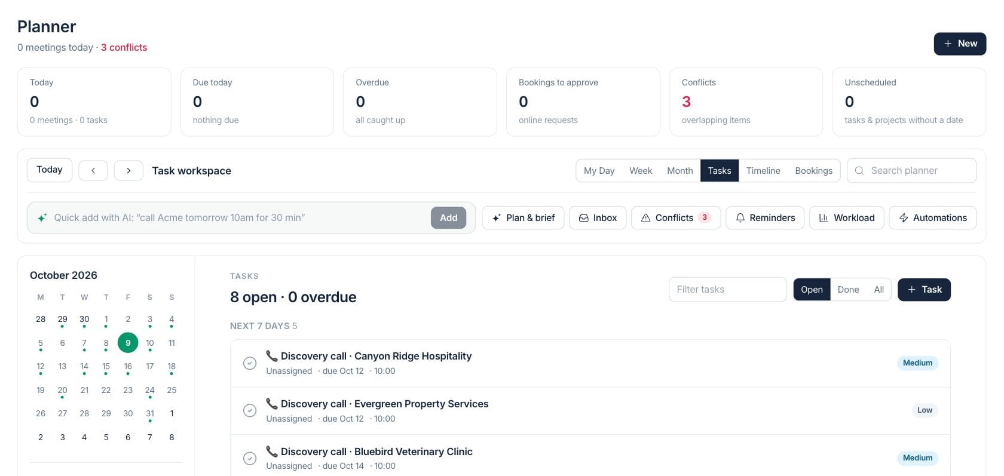This screenshot has height=476, width=1004.
Task: Open the Unscheduled summary card
Action: point(909,102)
